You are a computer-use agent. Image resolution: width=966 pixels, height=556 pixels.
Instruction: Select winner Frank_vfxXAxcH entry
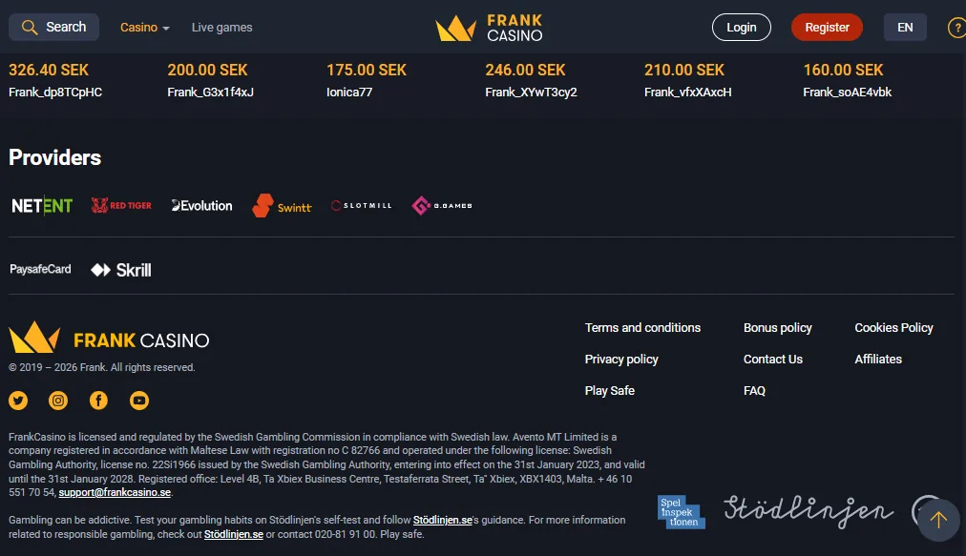(687, 81)
